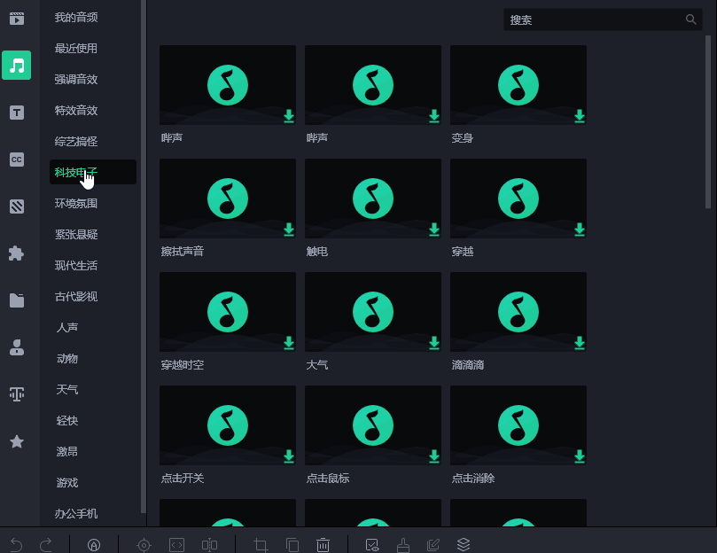The width and height of the screenshot is (717, 553).
Task: Click the trash delete icon in toolbar
Action: tap(323, 545)
